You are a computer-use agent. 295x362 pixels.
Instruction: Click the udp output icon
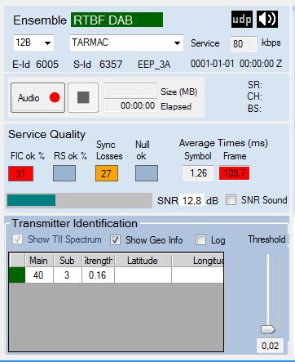click(x=242, y=20)
